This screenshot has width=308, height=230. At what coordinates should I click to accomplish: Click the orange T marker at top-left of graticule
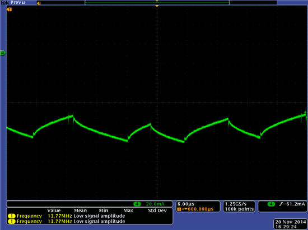pos(9,9)
